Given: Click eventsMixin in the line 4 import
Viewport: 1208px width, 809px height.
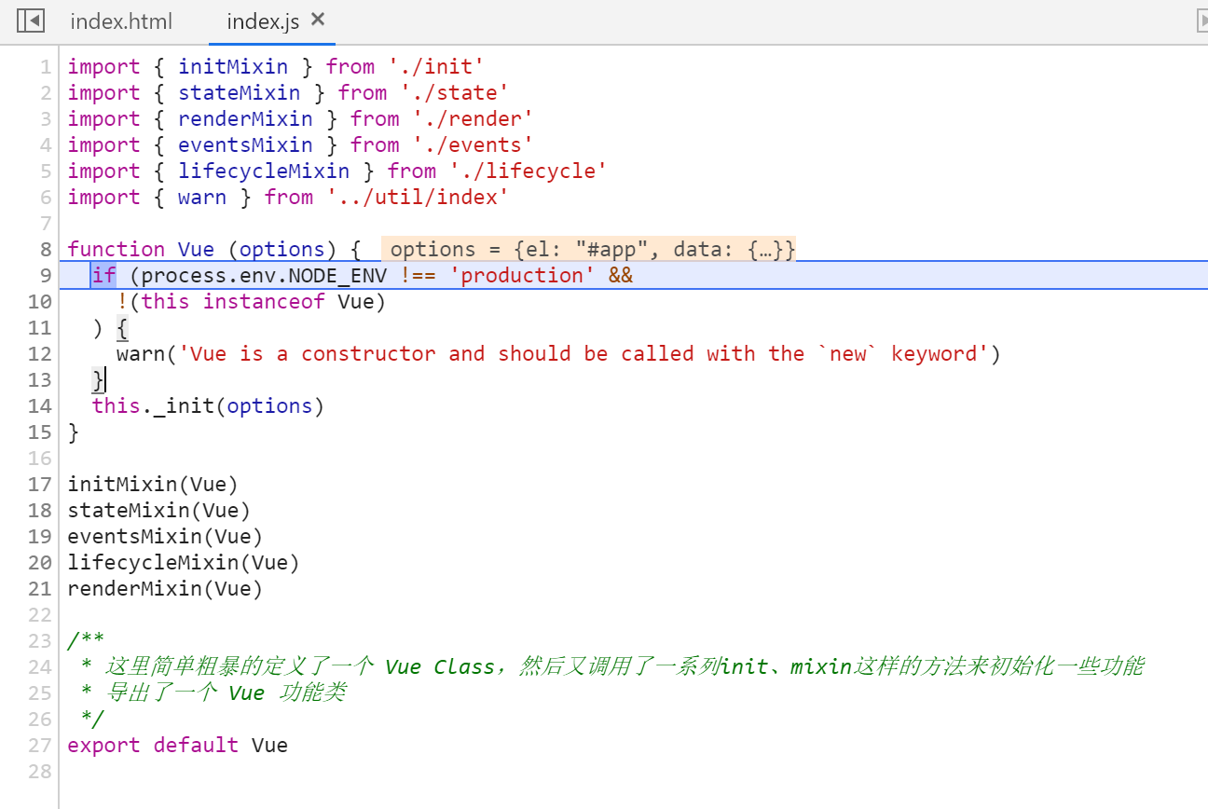Looking at the screenshot, I should (245, 145).
